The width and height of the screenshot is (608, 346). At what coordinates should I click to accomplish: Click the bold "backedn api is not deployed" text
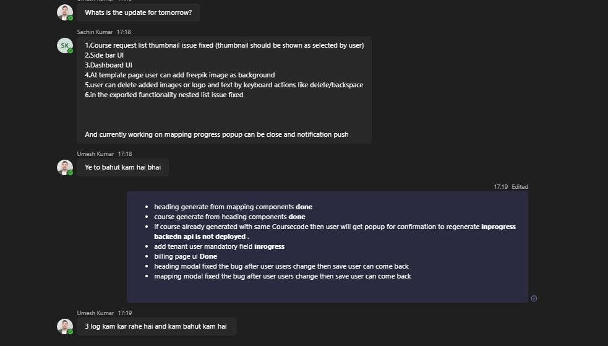[x=202, y=236]
